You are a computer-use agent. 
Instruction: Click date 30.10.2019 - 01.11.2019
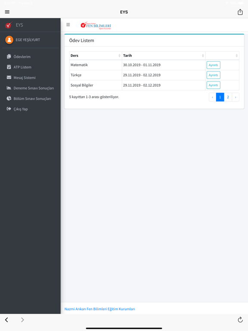click(142, 65)
